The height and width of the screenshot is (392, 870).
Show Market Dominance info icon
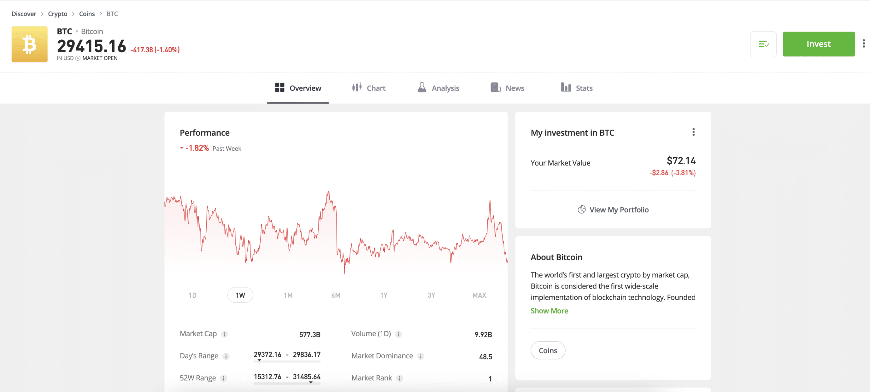421,356
